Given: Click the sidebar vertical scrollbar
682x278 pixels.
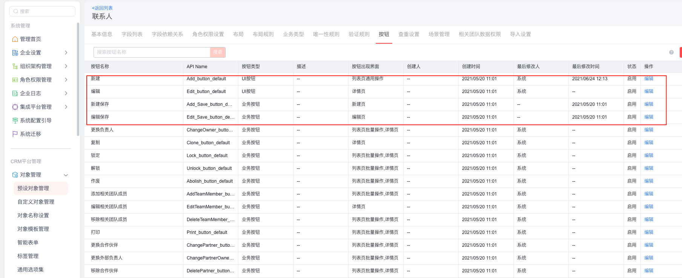Looking at the screenshot, I should tap(78, 79).
